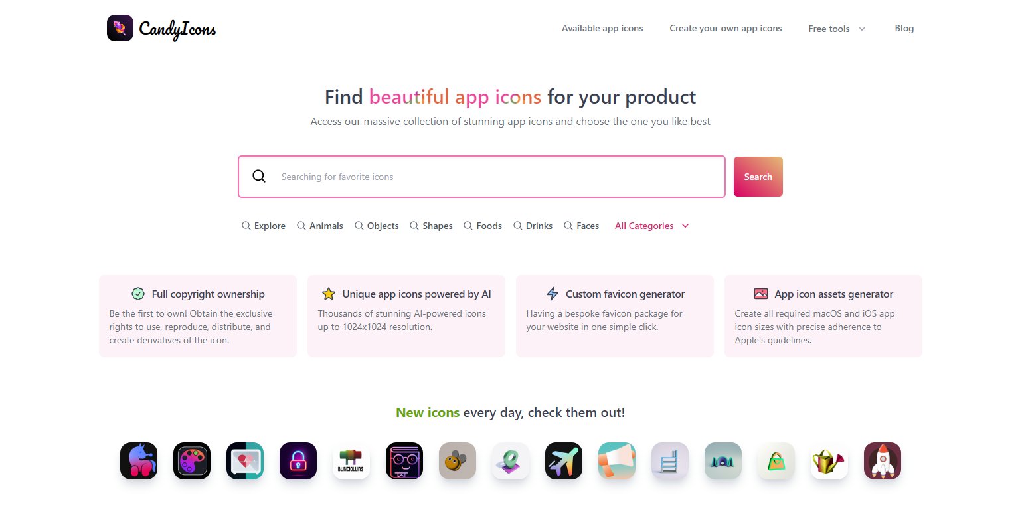This screenshot has width=1022, height=520.
Task: Click the color palette app icon
Action: coord(191,461)
